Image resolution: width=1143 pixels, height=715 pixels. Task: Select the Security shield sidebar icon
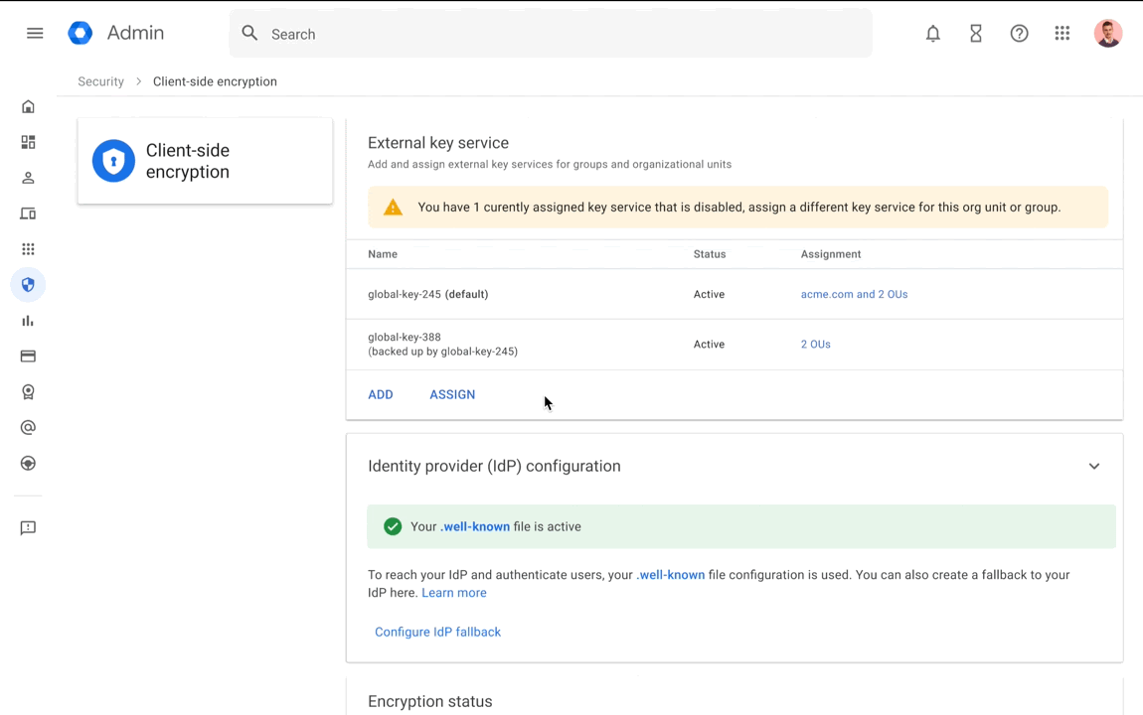coord(28,285)
